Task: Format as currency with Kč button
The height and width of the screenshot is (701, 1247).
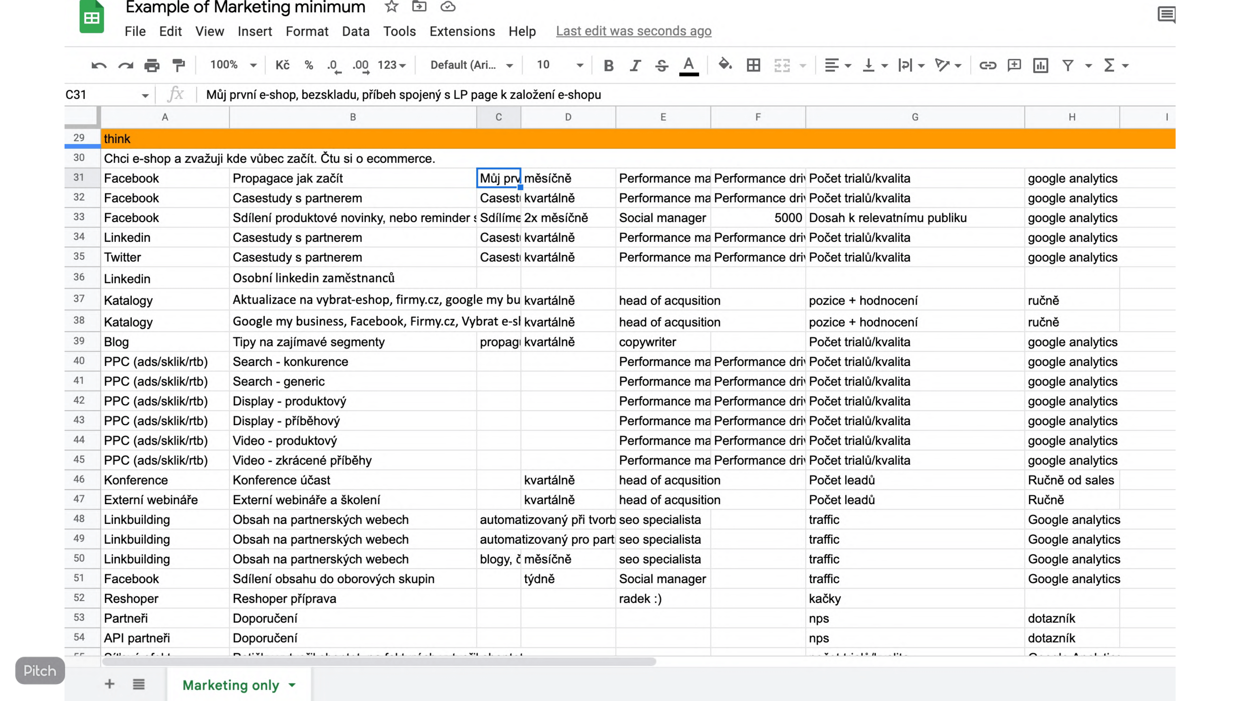Action: tap(283, 65)
